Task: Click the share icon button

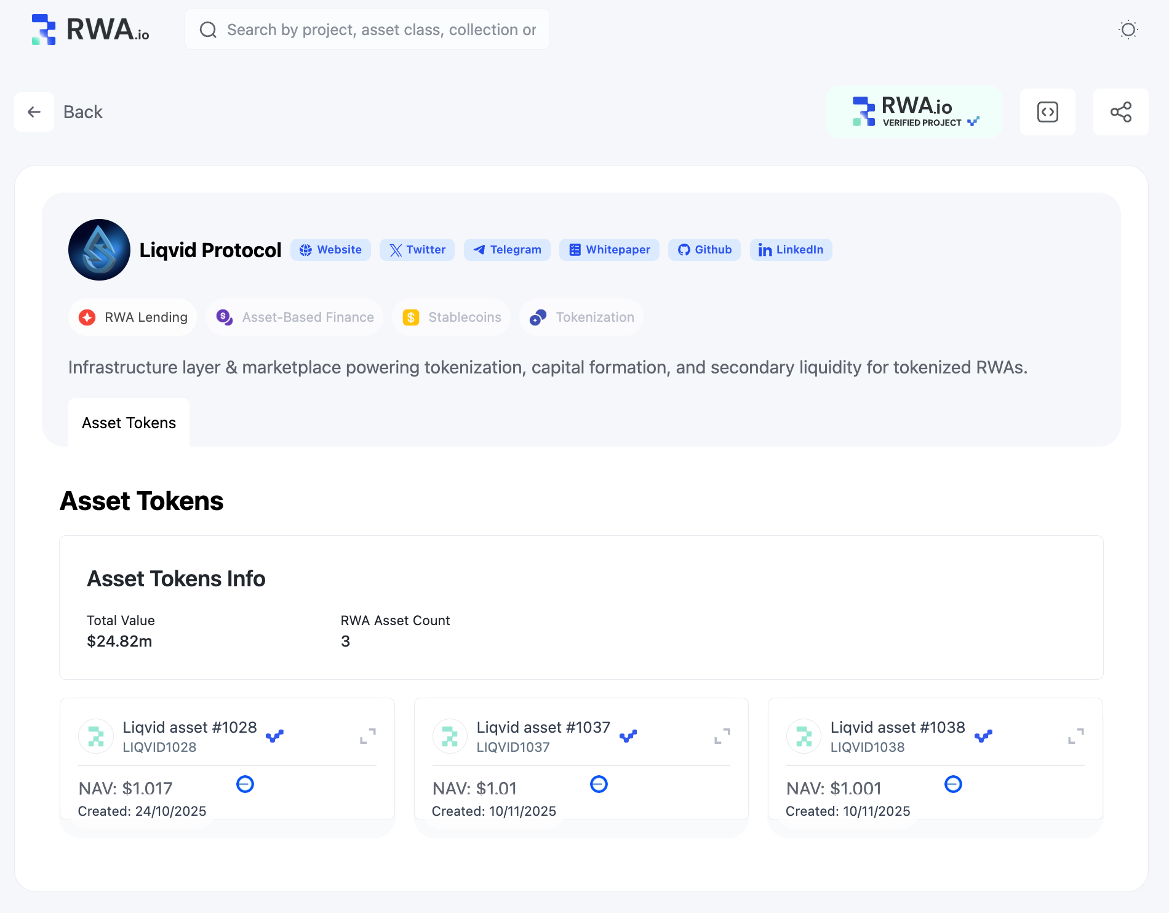Action: click(x=1120, y=112)
